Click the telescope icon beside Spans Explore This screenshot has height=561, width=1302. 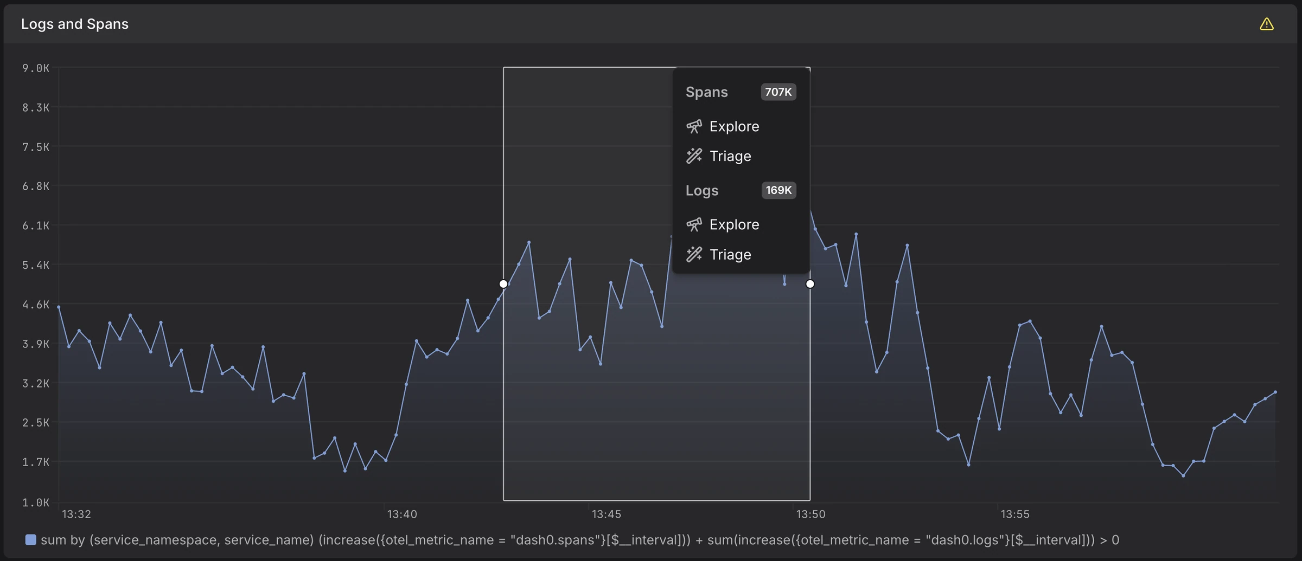coord(694,126)
